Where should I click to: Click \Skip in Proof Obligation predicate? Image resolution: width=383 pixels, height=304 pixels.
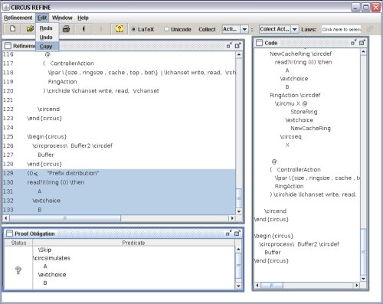click(x=44, y=250)
